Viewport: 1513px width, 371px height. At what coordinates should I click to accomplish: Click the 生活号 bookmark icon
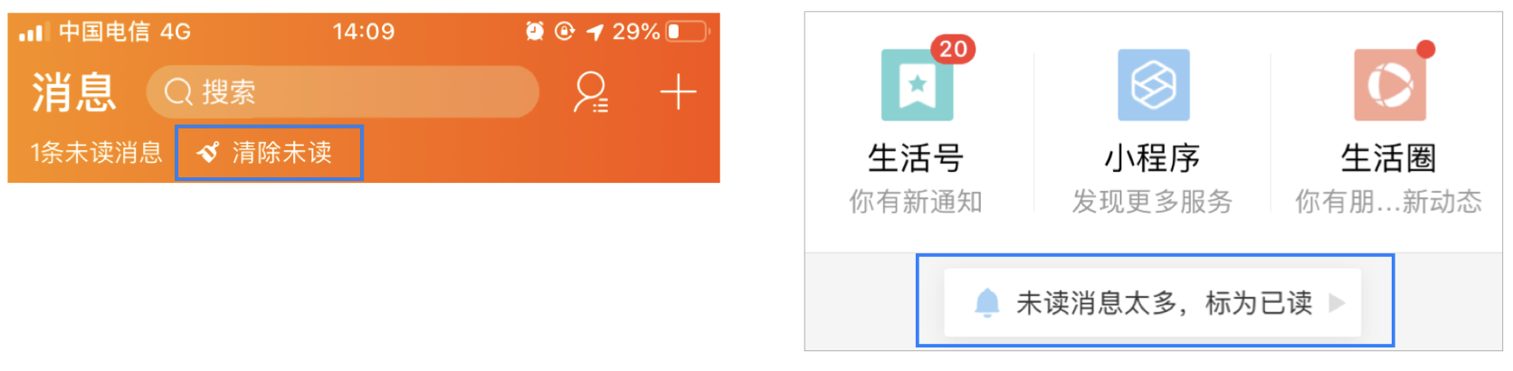(x=918, y=85)
